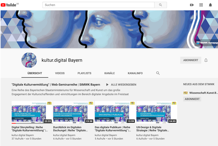Click channel name under Das digitale Publikum
This screenshot has height=146, width=218.
[106, 135]
